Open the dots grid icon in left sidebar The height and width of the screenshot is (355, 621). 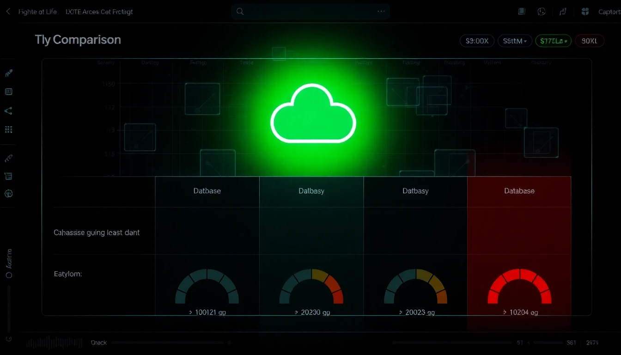point(8,130)
